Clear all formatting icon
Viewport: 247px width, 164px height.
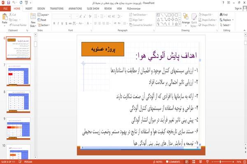coord(90,16)
